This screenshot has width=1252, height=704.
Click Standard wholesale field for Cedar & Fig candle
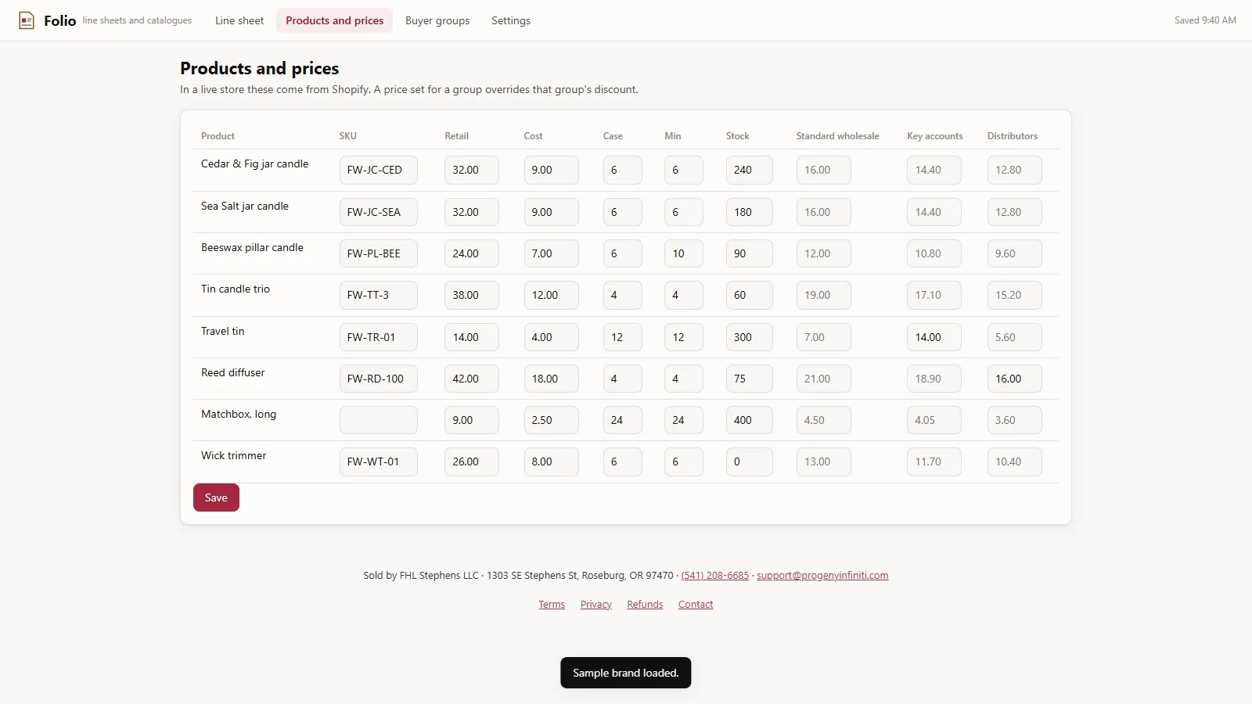[x=823, y=170]
